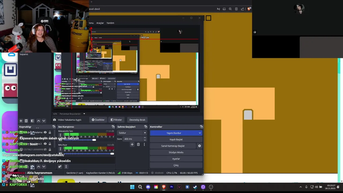Undock the Sahne Geçişleri panel via its dock icon

(x=146, y=127)
